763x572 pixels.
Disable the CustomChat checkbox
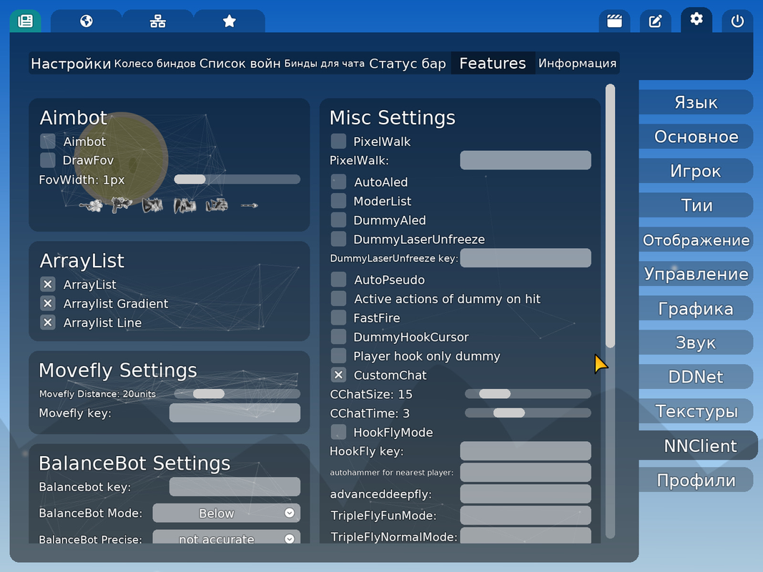(x=339, y=375)
